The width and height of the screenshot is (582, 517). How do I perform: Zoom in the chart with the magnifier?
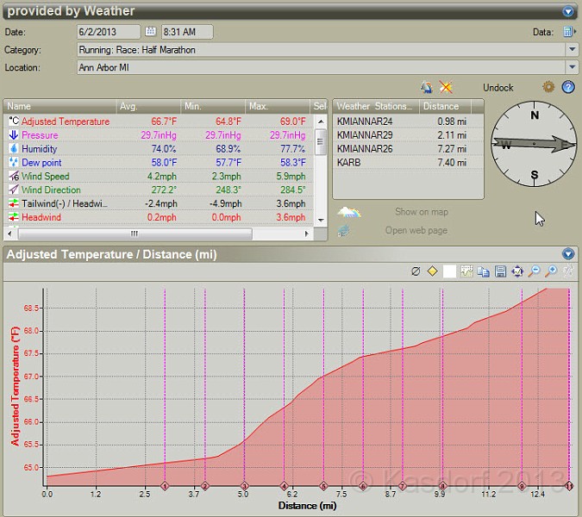point(552,271)
